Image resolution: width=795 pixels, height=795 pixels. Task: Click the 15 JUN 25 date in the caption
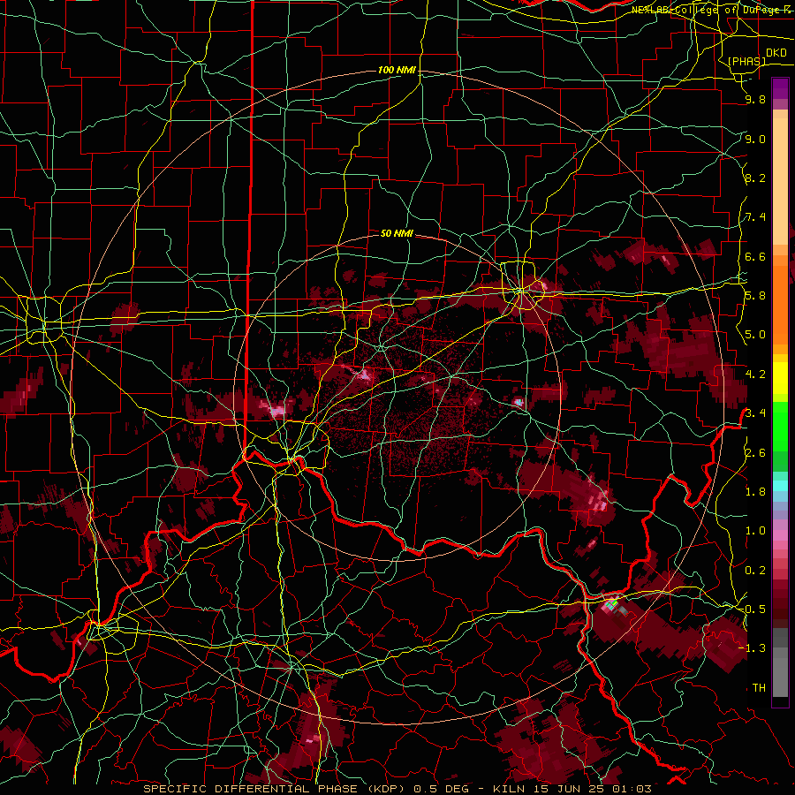569,789
